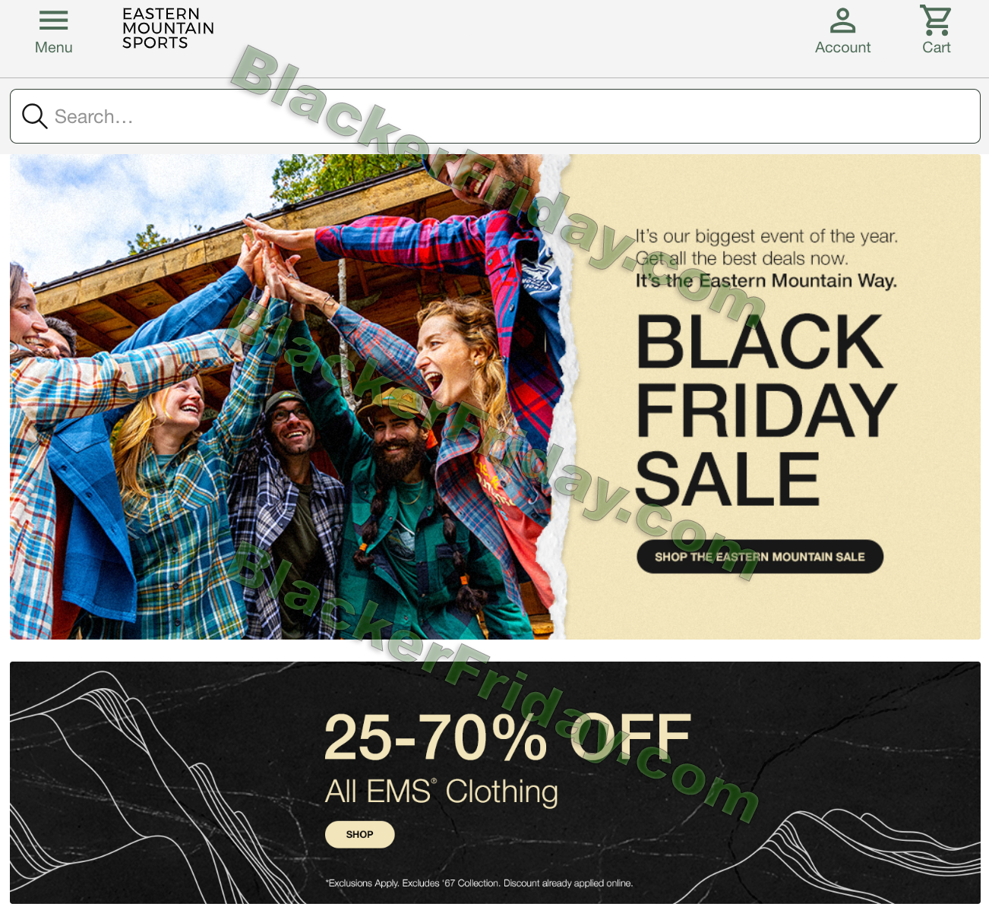Click the Menu label text
Viewport: 989px width, 913px height.
click(x=53, y=47)
